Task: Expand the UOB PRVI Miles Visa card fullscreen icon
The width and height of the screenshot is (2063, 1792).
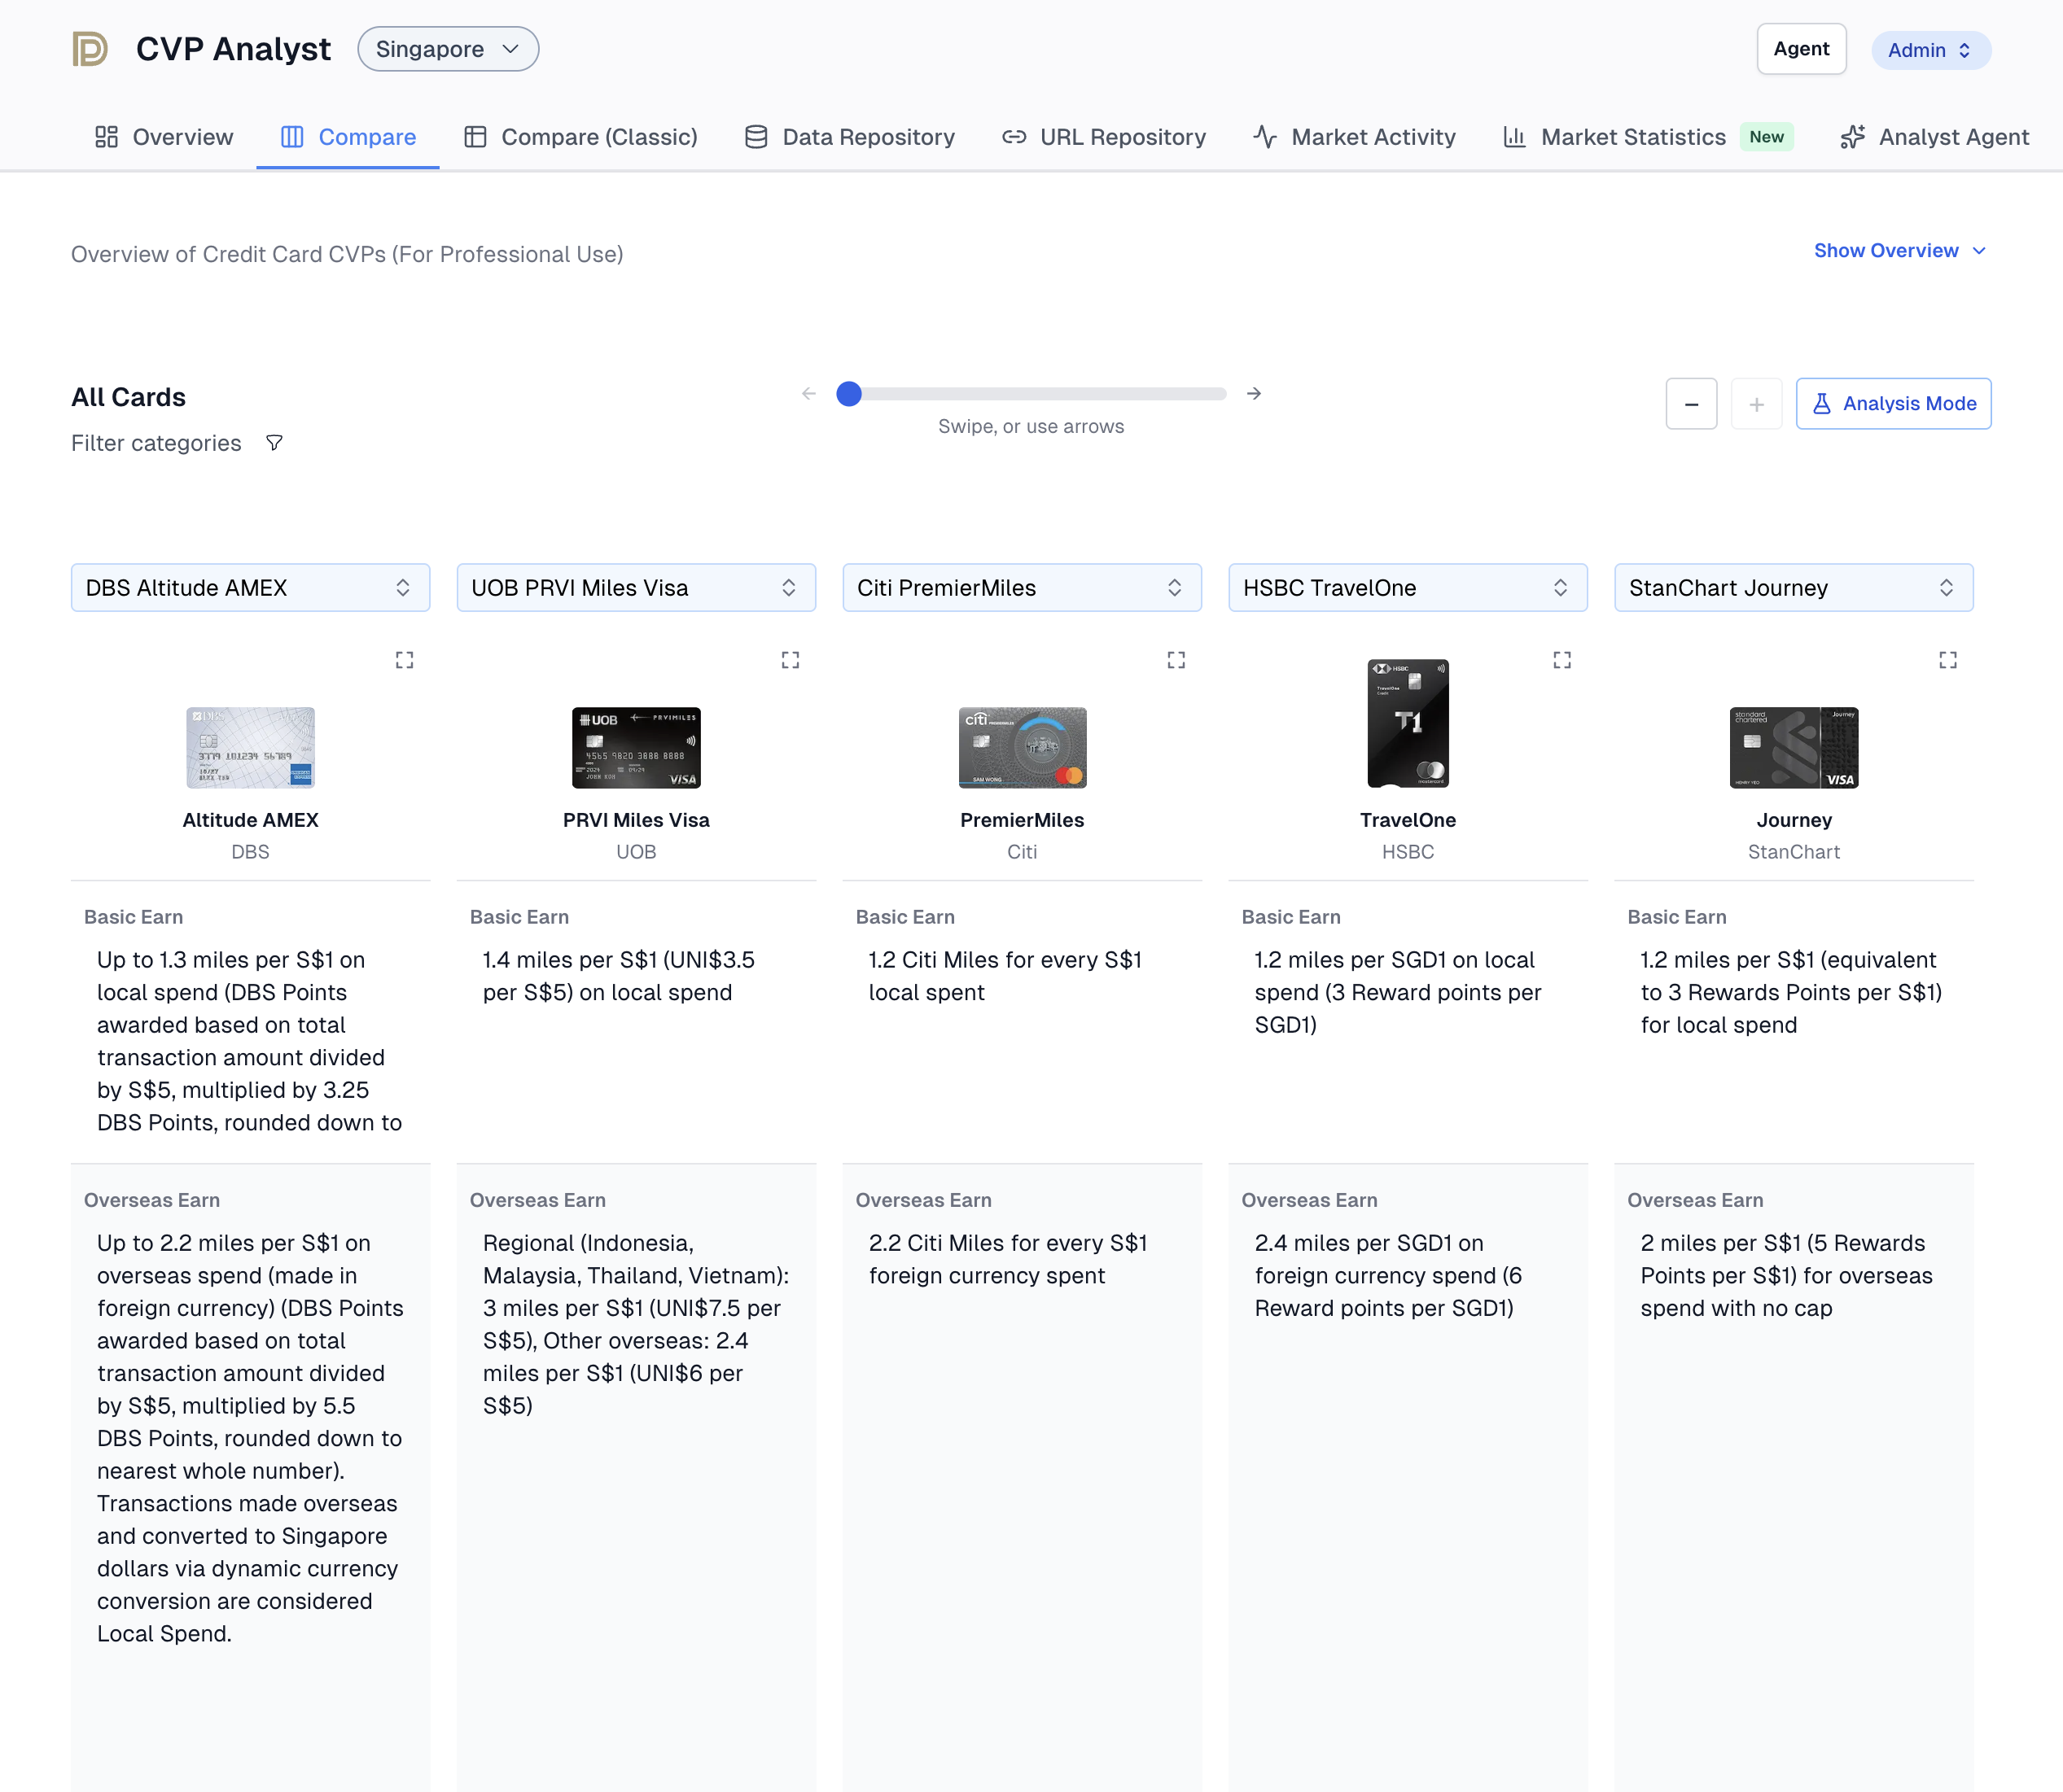Action: 791,660
